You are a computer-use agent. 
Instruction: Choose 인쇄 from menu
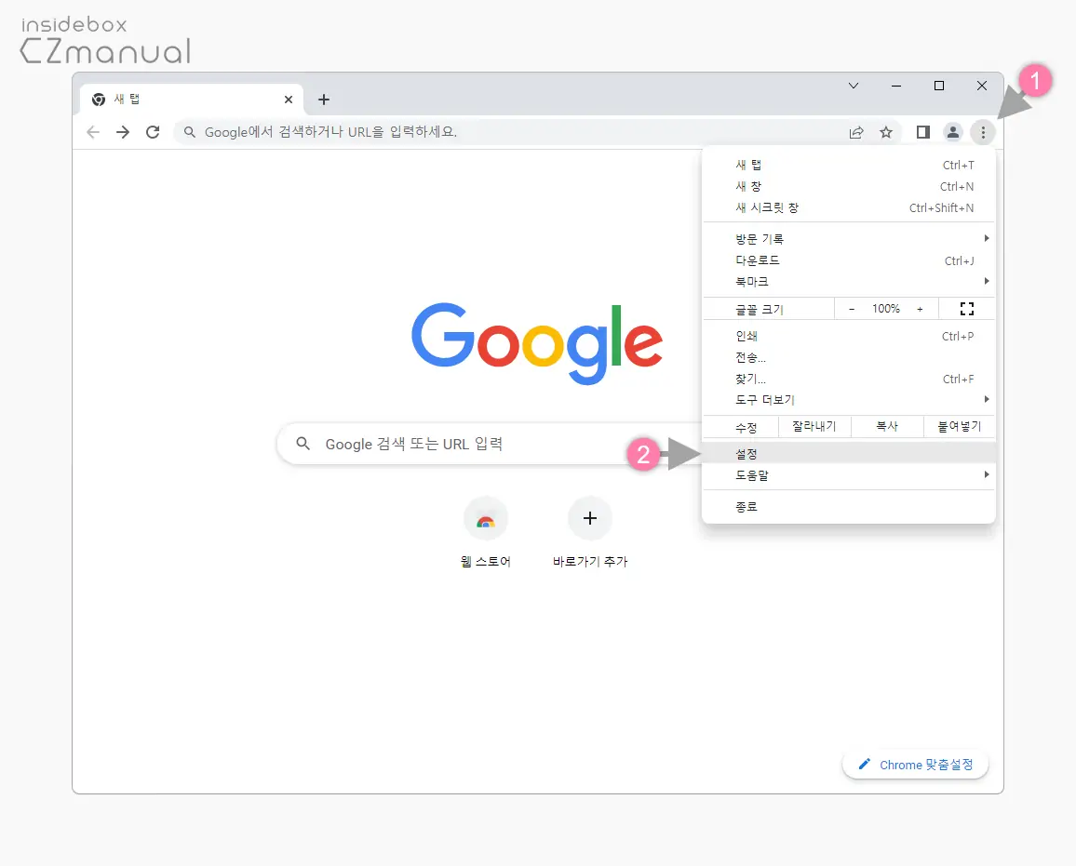click(849, 336)
